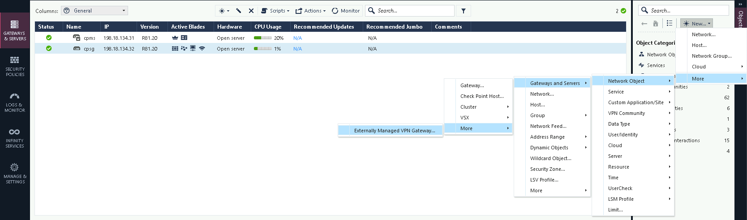The width and height of the screenshot is (747, 220).
Task: Open the Logs & Monitor view
Action: click(x=15, y=102)
